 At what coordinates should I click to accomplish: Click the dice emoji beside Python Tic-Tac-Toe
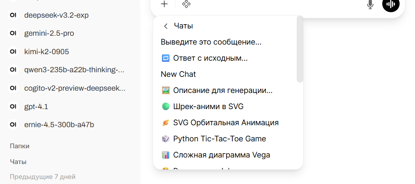[x=165, y=139]
